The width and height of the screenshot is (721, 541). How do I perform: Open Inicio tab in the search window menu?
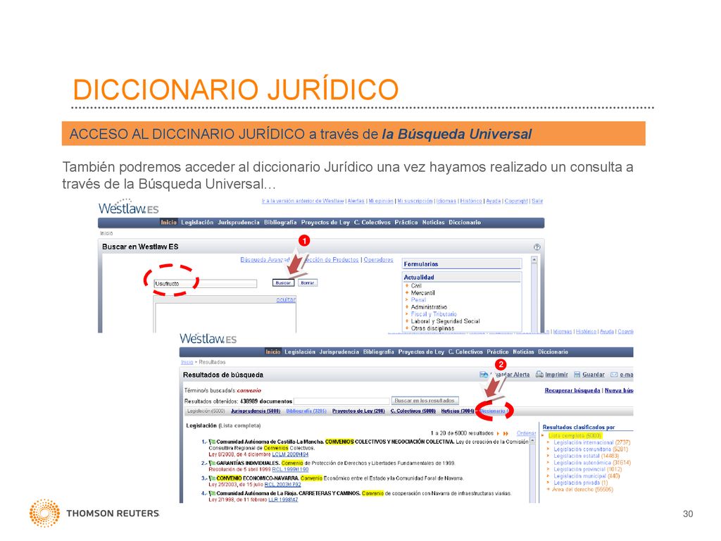coord(169,223)
